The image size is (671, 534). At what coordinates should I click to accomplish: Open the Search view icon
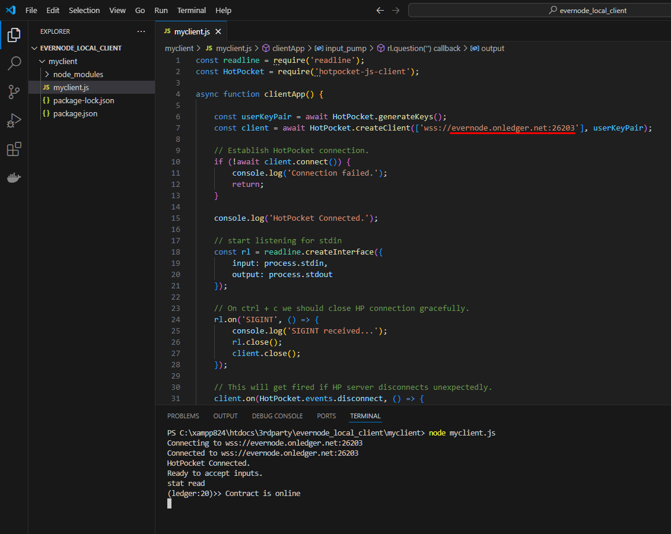pos(14,63)
